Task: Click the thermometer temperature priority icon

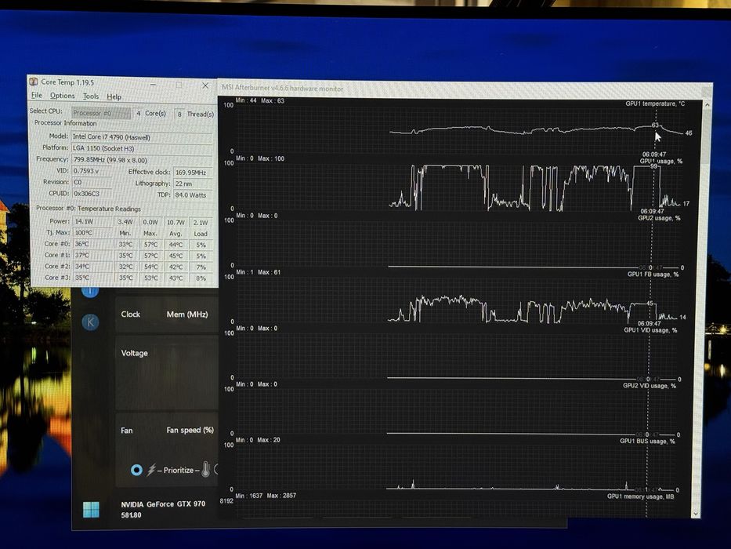Action: (x=205, y=470)
